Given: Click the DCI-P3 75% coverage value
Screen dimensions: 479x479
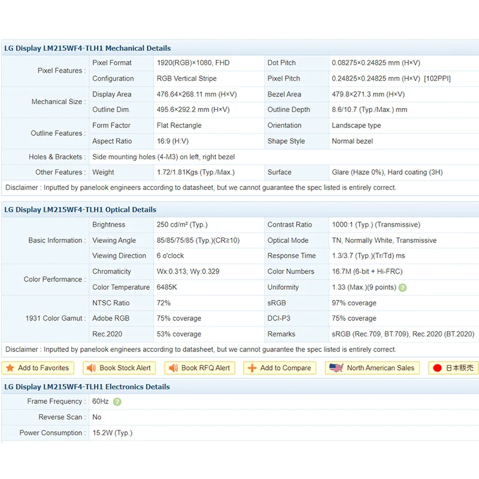Looking at the screenshot, I should [x=354, y=319].
